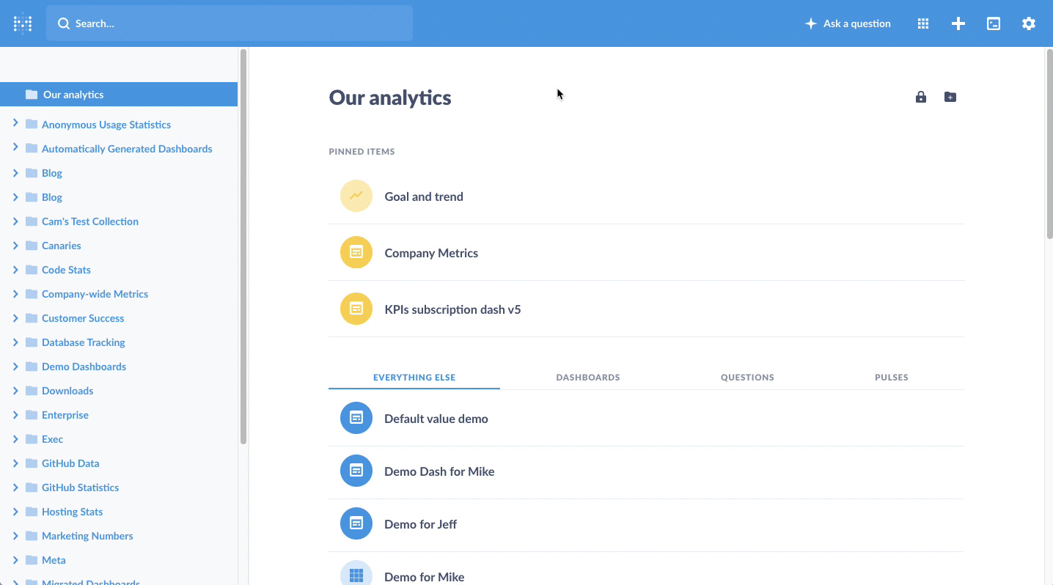Open the KPIs subscription dash v5 item
Image resolution: width=1053 pixels, height=585 pixels.
[x=452, y=309]
